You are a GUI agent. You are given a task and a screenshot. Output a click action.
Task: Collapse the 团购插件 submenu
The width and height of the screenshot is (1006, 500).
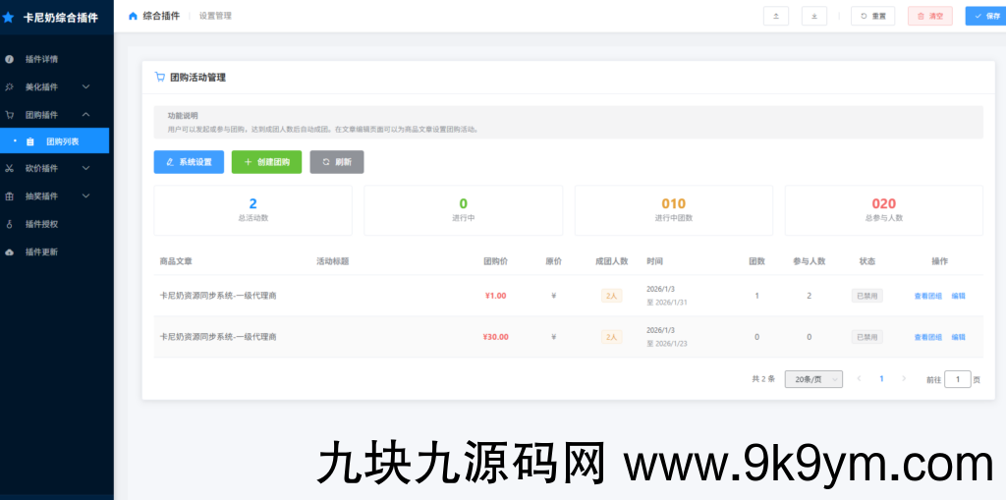click(x=86, y=115)
